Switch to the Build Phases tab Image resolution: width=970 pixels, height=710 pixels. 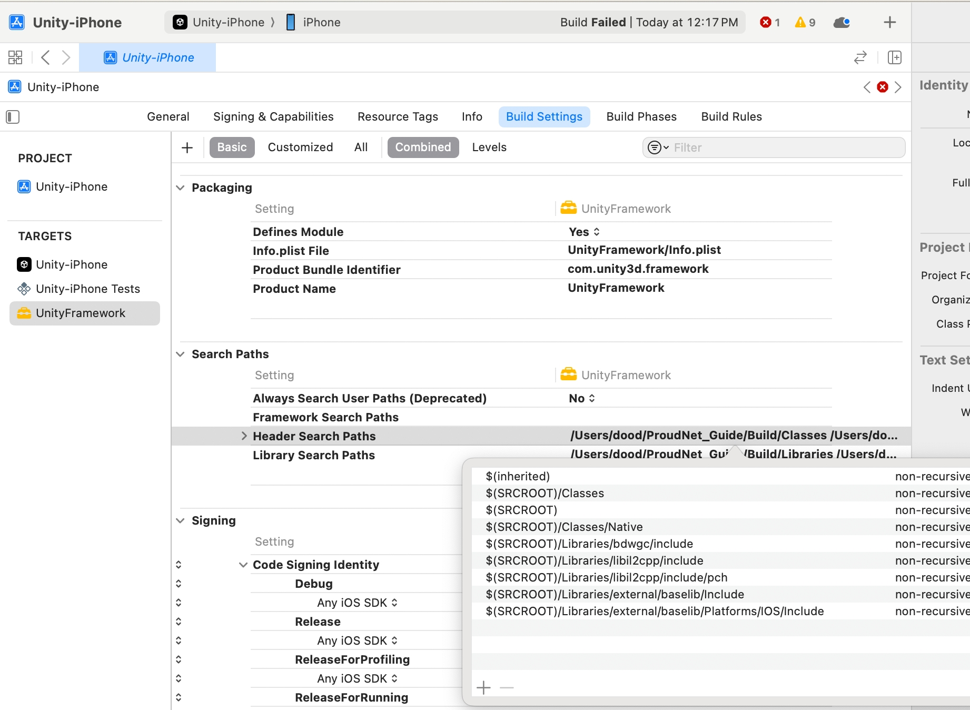tap(641, 117)
